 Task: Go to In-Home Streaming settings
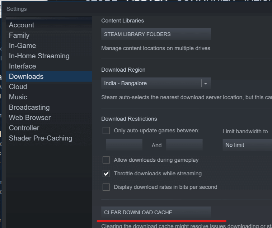tap(39, 56)
